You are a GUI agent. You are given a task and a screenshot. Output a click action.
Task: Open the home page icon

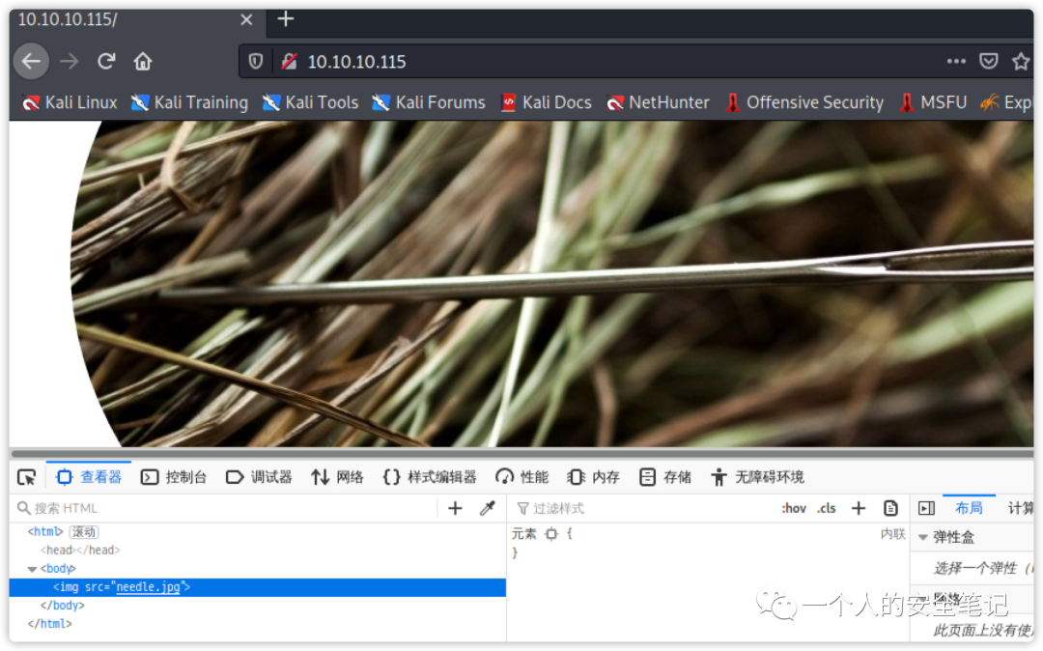point(142,62)
